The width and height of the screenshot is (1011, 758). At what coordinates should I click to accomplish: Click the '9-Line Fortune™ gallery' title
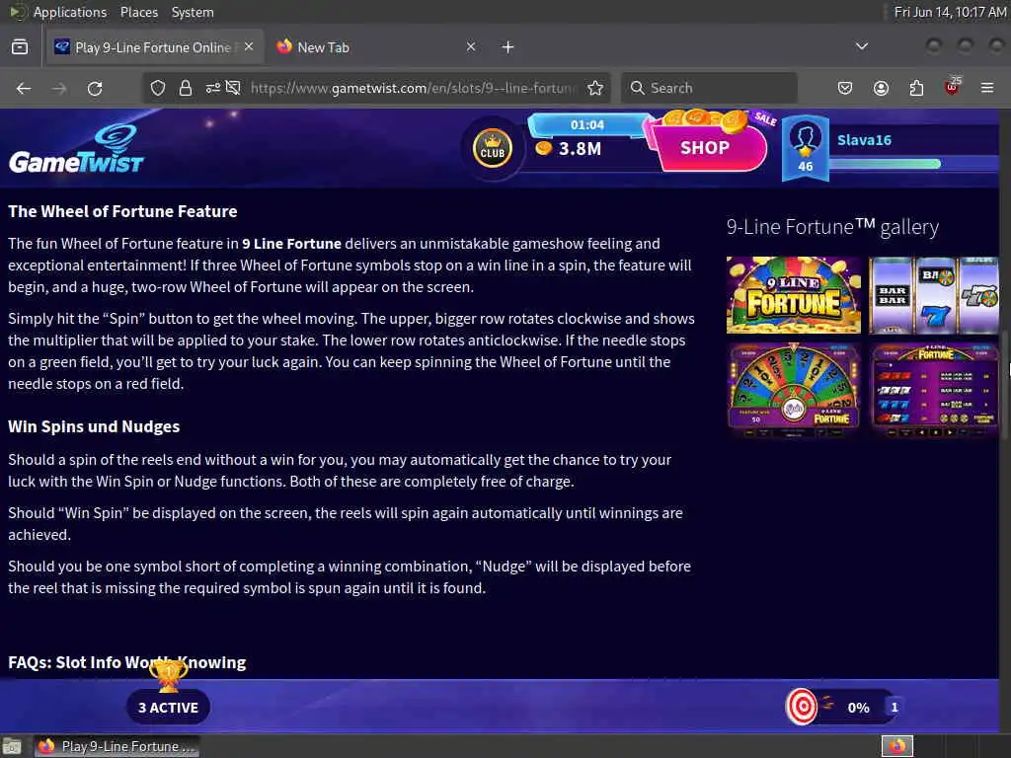tap(832, 227)
